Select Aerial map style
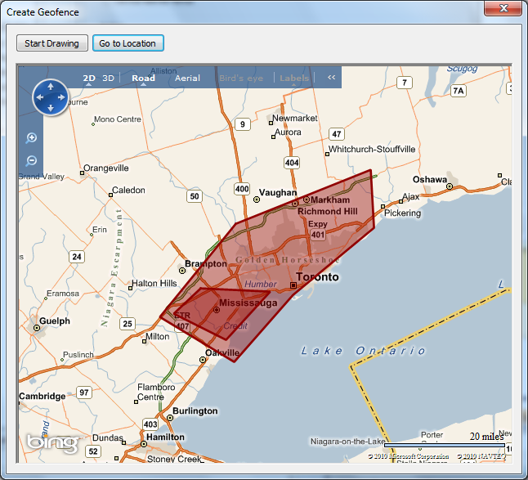Viewport: 528px width, 480px height. (187, 79)
